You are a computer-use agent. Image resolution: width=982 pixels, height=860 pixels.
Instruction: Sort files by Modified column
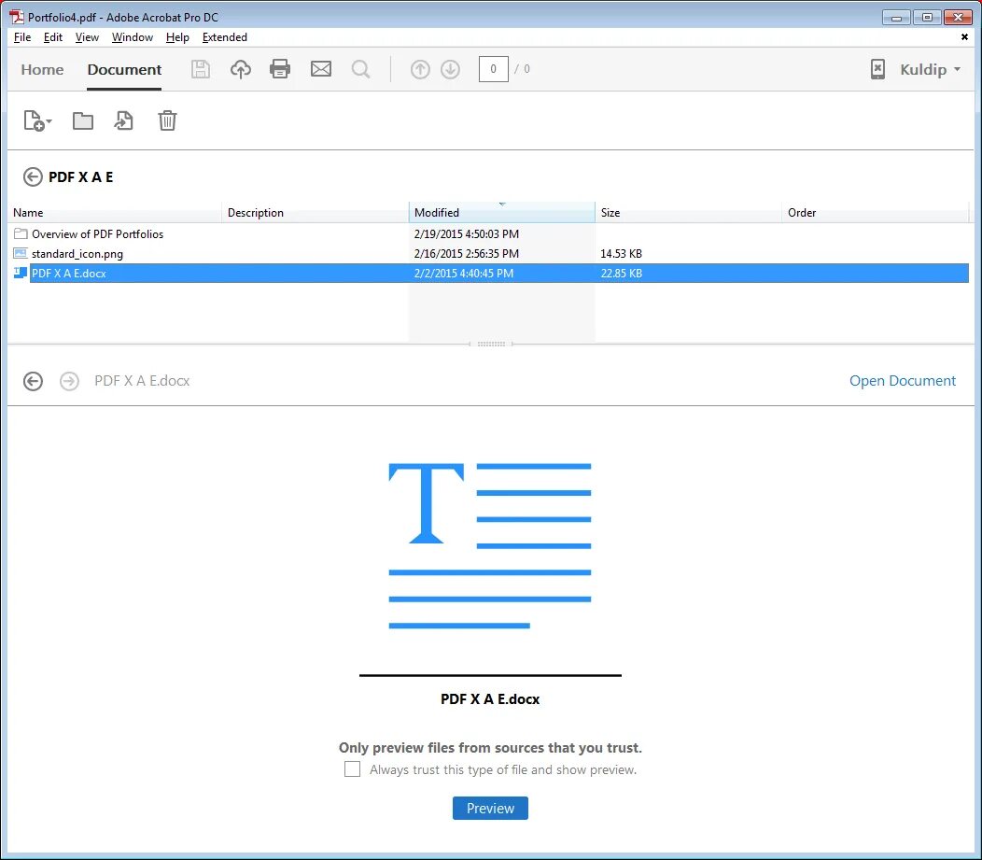tap(501, 212)
